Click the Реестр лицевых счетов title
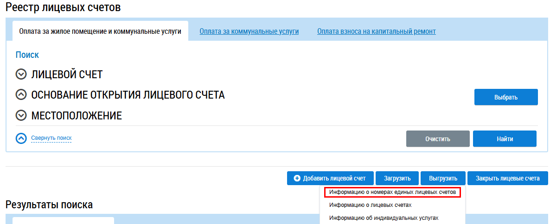The height and width of the screenshot is (224, 550). [x=64, y=7]
